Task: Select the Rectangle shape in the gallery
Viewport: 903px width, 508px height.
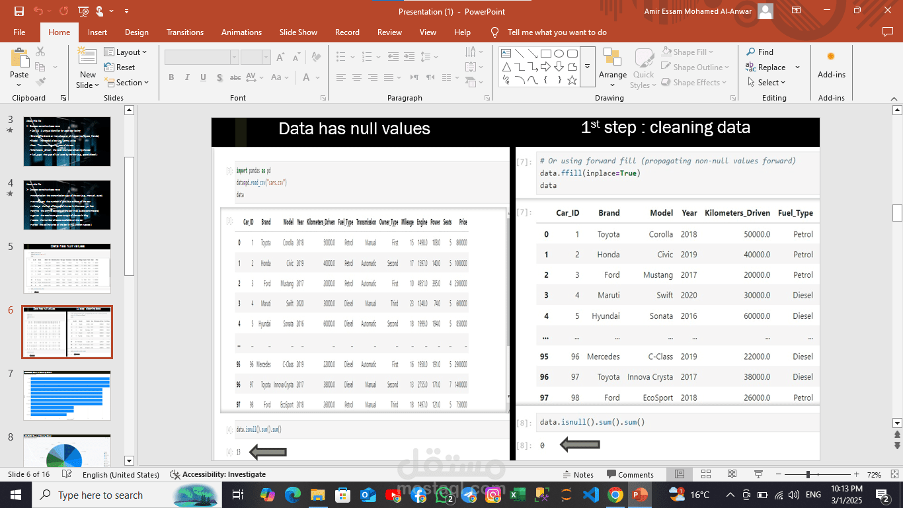Action: (x=546, y=54)
